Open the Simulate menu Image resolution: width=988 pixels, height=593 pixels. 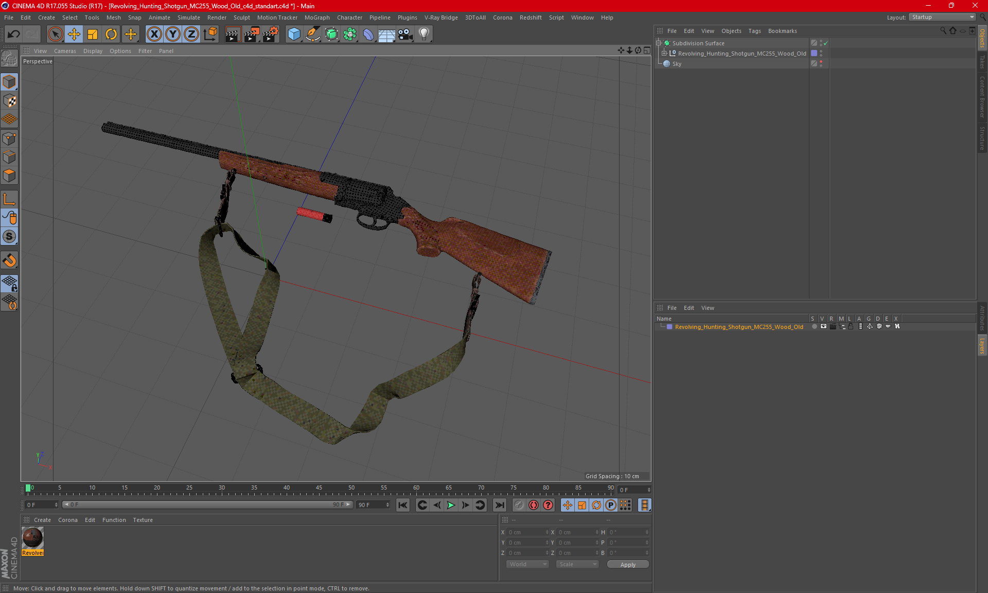pos(188,18)
